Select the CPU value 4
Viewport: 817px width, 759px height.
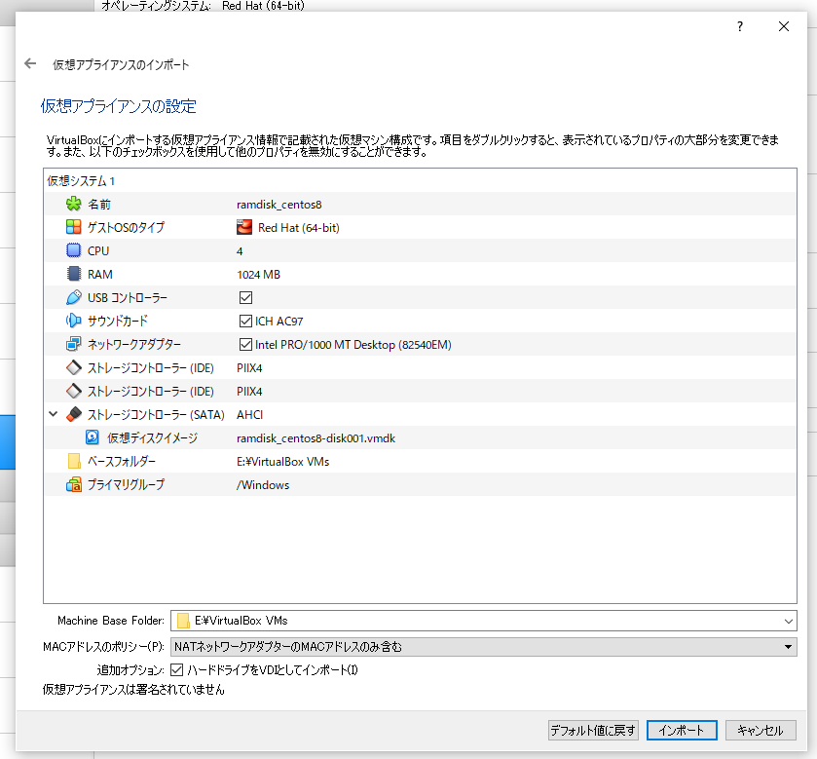point(240,251)
